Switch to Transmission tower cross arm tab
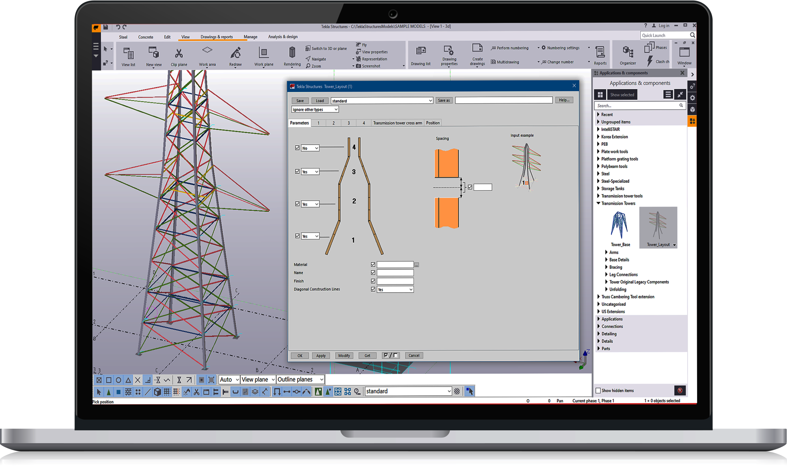The height and width of the screenshot is (474, 787). (397, 123)
